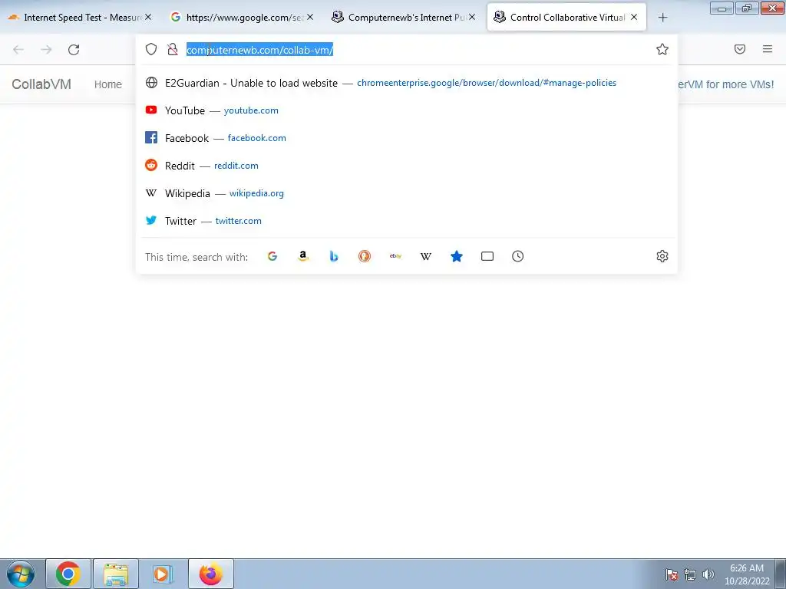Search with eBay this time

pyautogui.click(x=395, y=256)
